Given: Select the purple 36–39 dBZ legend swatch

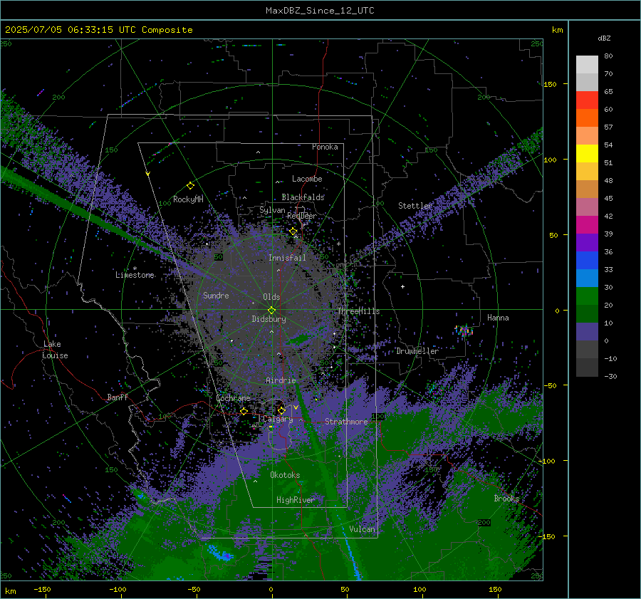Looking at the screenshot, I should (587, 243).
